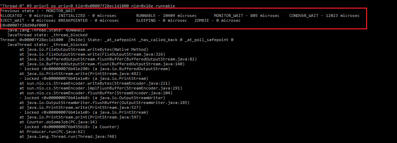Click the Counter.doSomeJob(PC.java:14) frame

tap(58, 122)
